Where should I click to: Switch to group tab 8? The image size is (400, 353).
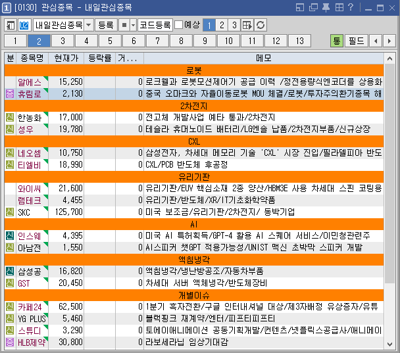[181, 41]
